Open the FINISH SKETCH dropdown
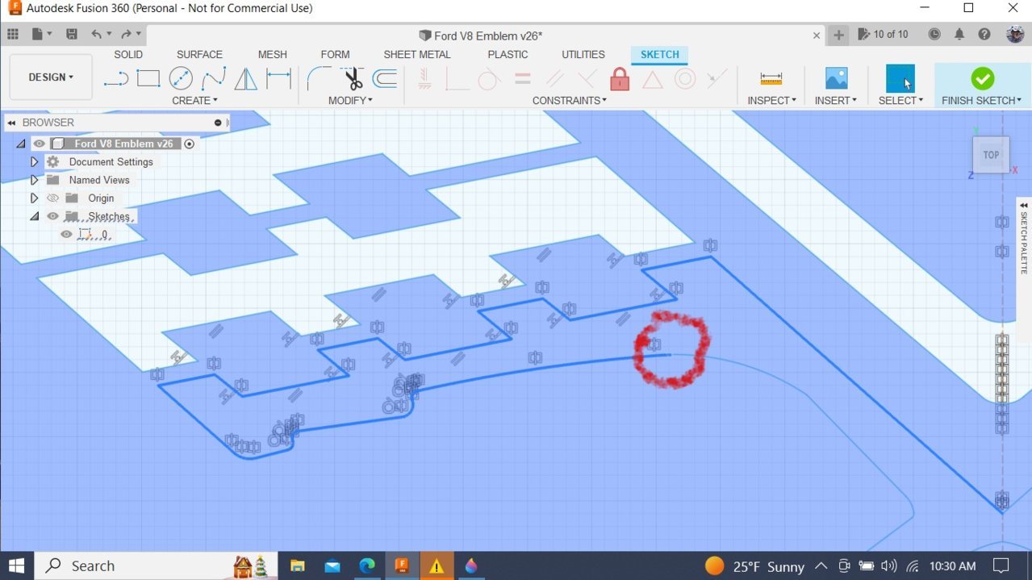1032x580 pixels. (x=981, y=101)
